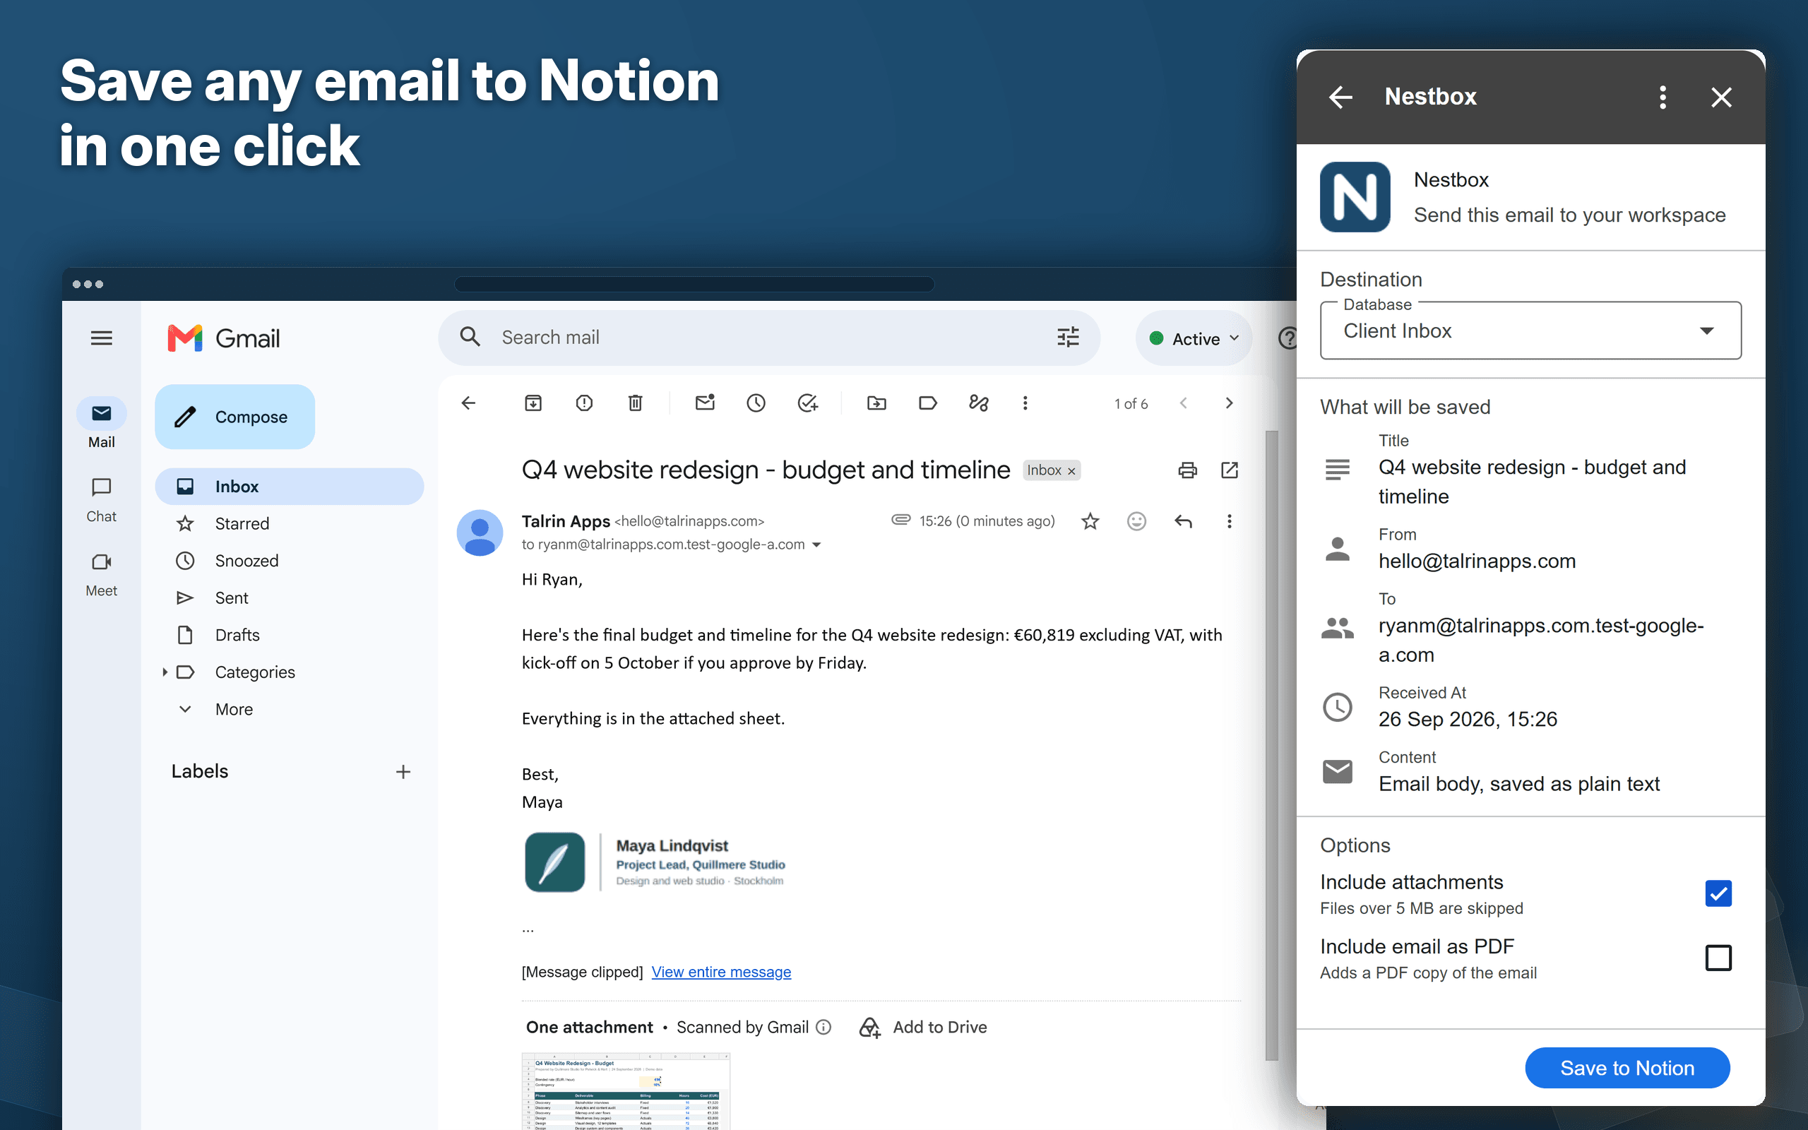The height and width of the screenshot is (1130, 1808).
Task: Open the Database dropdown showing Client Inbox
Action: (x=1530, y=331)
